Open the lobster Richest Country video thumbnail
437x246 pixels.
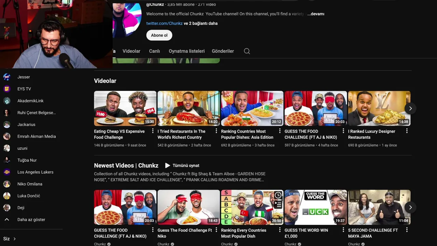[x=188, y=108]
